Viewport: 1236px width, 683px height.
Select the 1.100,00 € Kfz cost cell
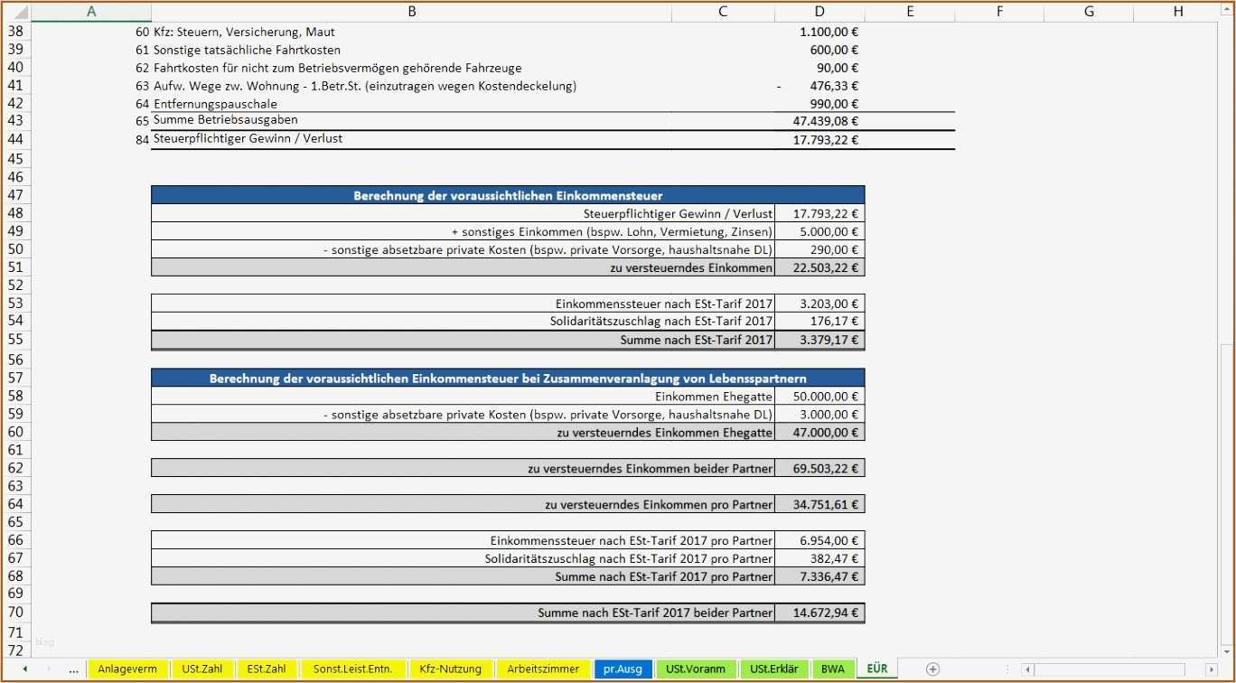819,32
